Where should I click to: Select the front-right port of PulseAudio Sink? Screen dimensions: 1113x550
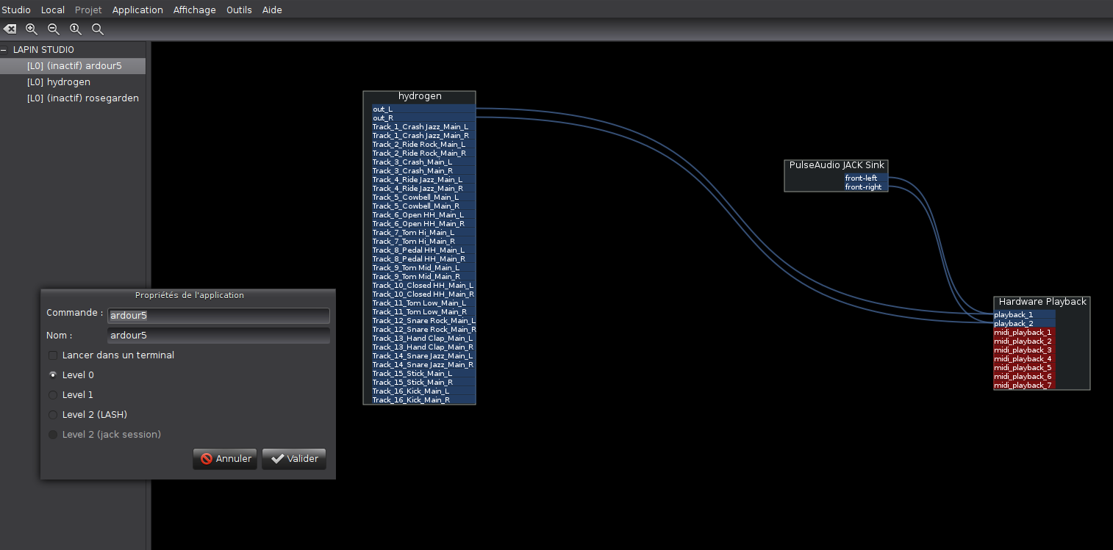[x=865, y=187]
